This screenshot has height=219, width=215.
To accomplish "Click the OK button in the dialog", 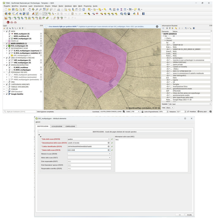I will (x=180, y=215).
